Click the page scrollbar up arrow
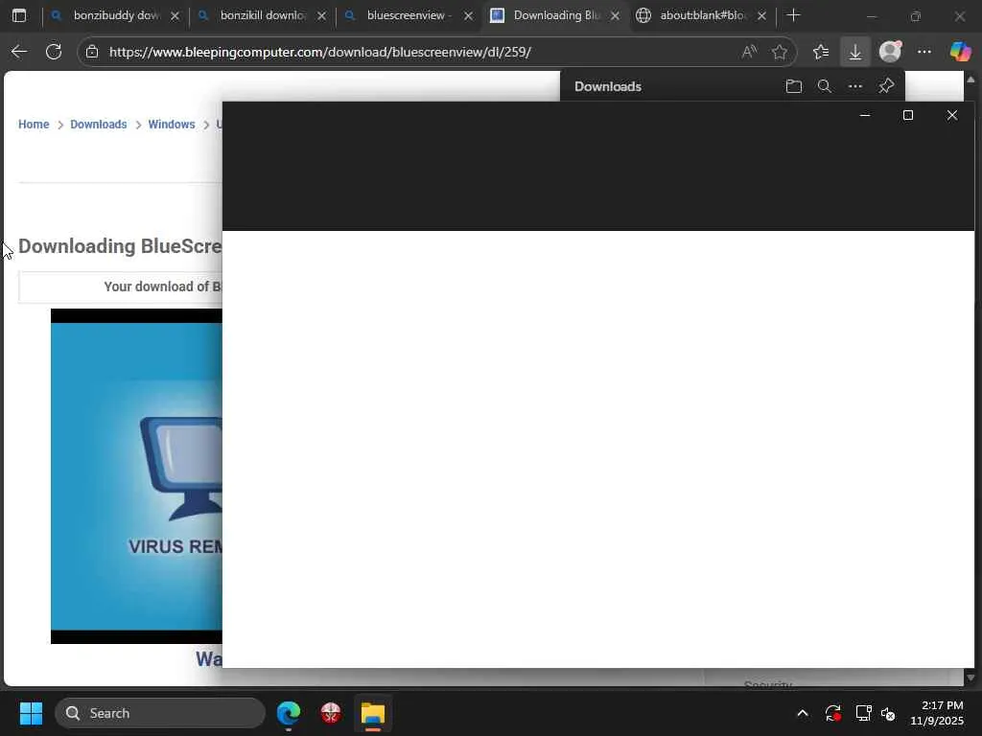982x736 pixels. pyautogui.click(x=970, y=80)
